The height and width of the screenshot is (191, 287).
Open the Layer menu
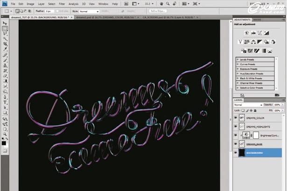click(x=41, y=4)
